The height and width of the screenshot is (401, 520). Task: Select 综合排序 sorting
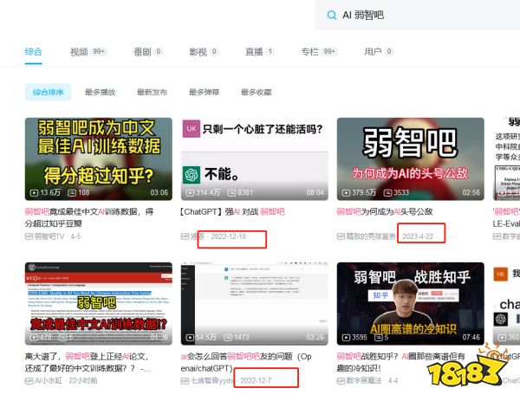pyautogui.click(x=48, y=92)
